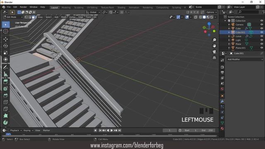Enable face select mode
The width and height of the screenshot is (265, 149).
34,17
